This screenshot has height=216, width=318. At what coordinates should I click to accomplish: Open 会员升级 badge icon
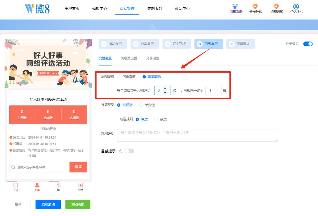(x=255, y=6)
